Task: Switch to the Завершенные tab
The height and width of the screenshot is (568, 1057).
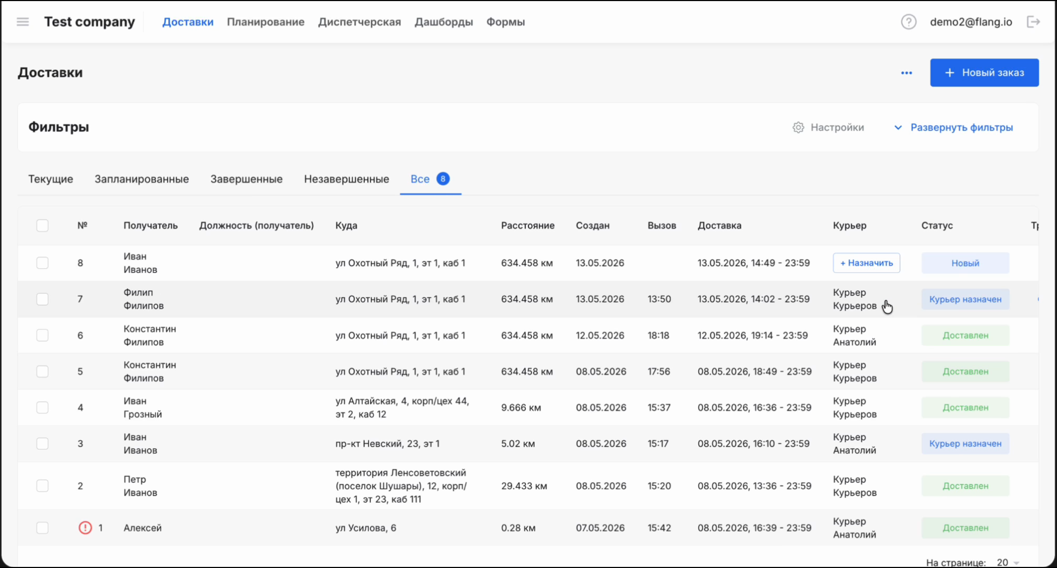Action: click(x=246, y=179)
